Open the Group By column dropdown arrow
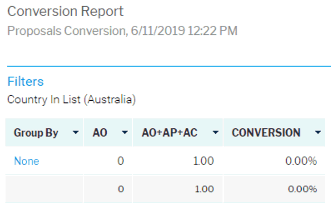 point(76,133)
